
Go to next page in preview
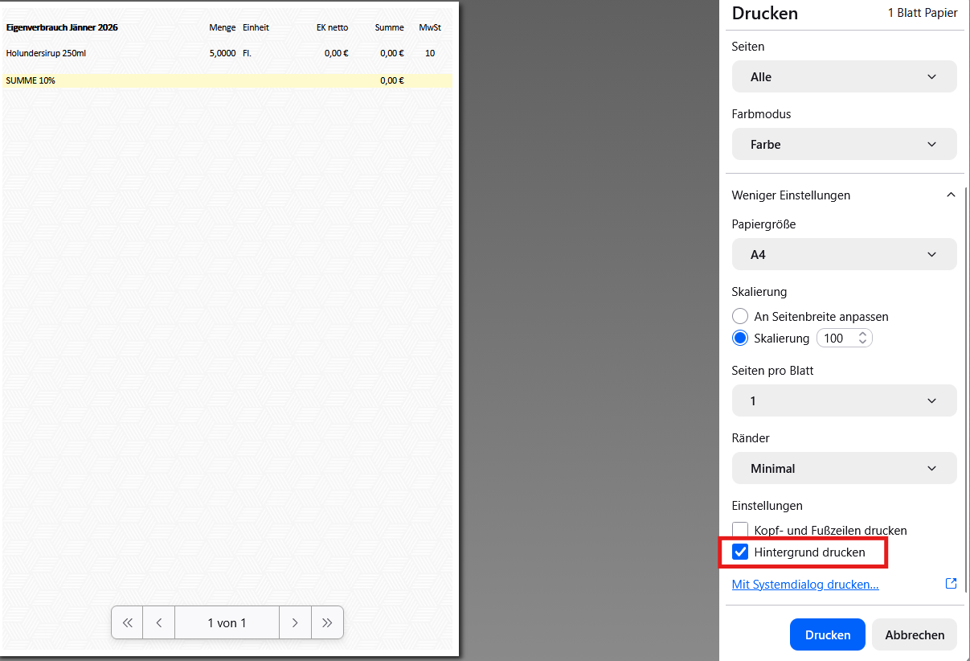295,622
